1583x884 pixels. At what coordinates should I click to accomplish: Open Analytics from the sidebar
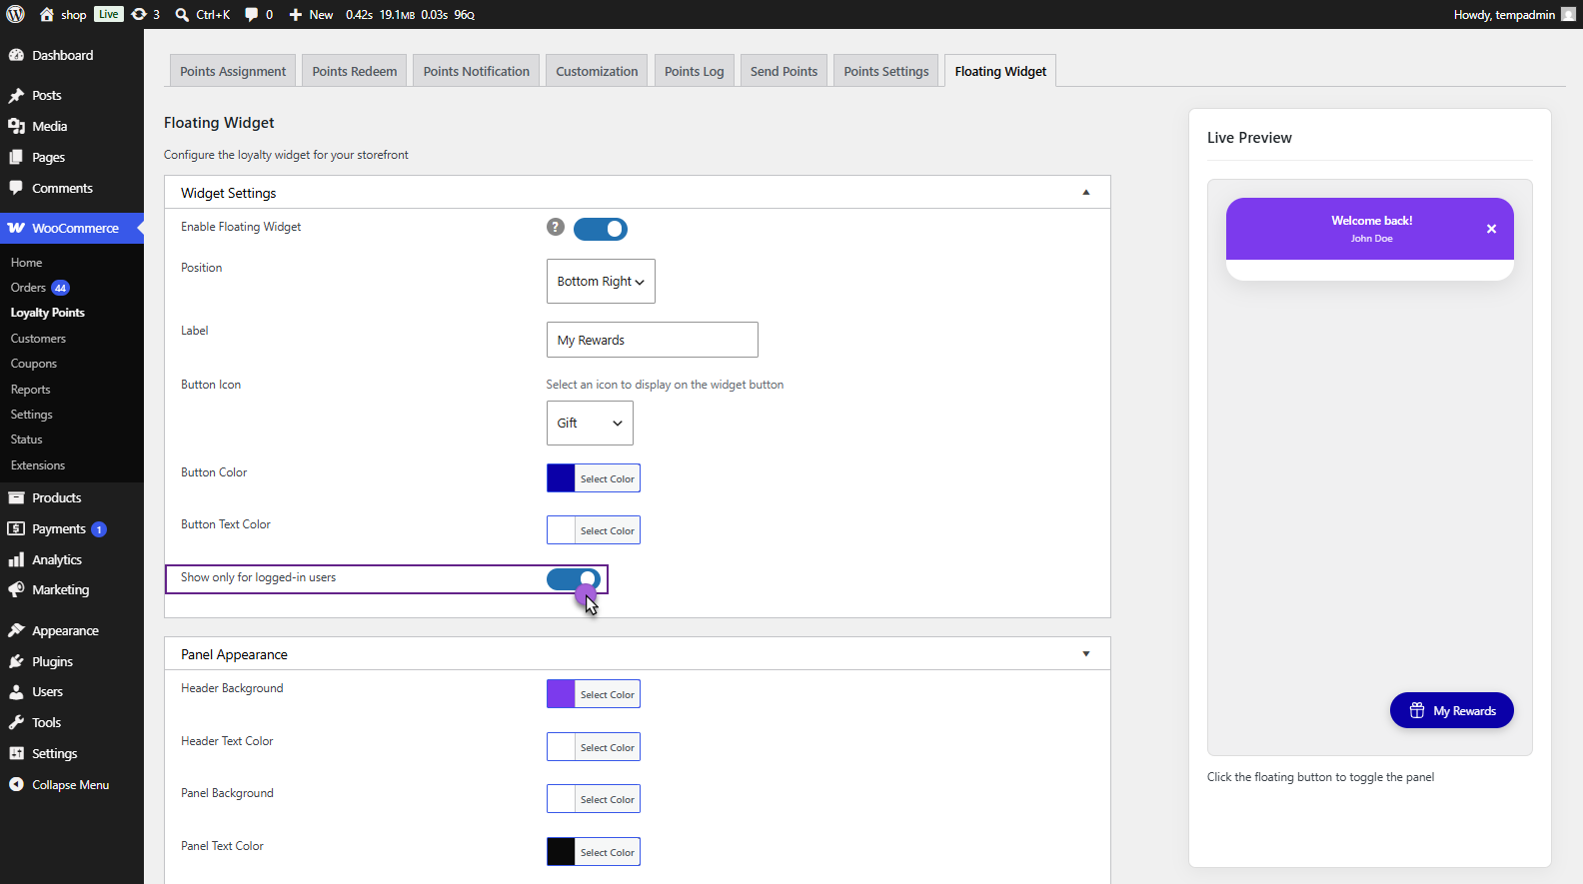pos(57,559)
